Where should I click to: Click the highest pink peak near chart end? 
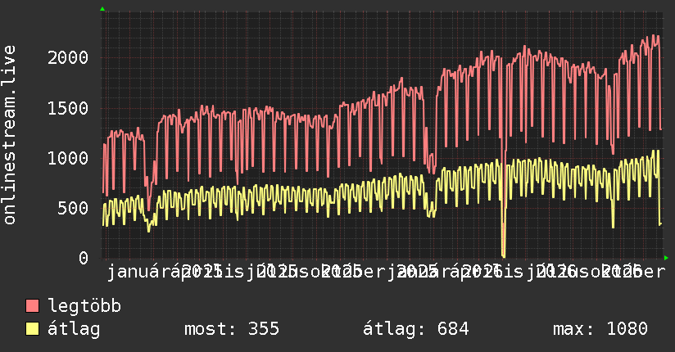(x=654, y=36)
